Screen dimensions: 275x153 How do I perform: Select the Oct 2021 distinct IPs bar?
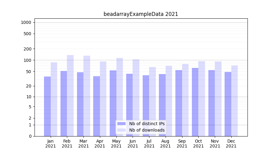[x=195, y=102]
